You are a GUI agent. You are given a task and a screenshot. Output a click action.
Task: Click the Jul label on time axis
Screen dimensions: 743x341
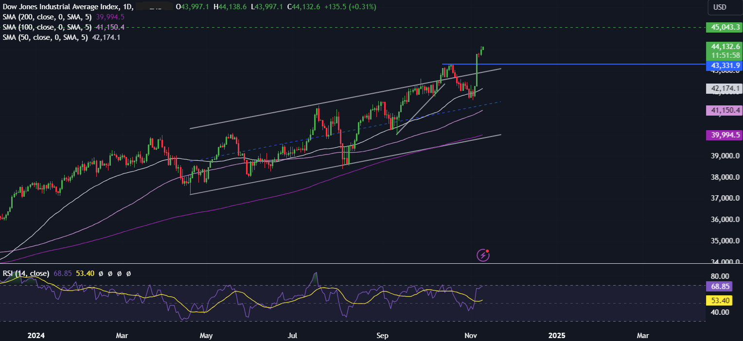point(293,336)
